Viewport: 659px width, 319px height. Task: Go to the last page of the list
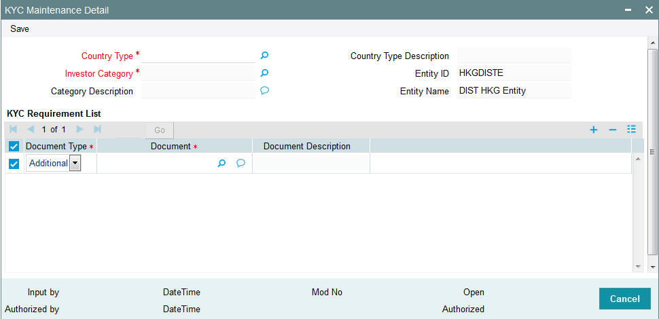(x=97, y=129)
